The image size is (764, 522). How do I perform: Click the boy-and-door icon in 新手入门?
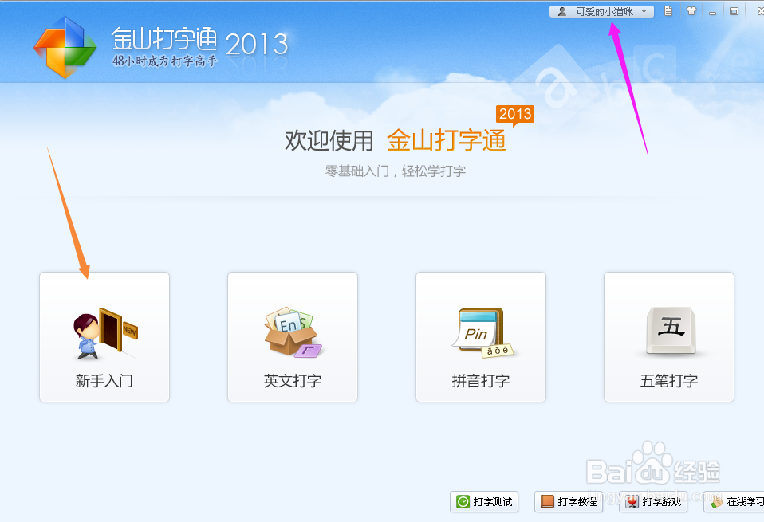tap(106, 334)
